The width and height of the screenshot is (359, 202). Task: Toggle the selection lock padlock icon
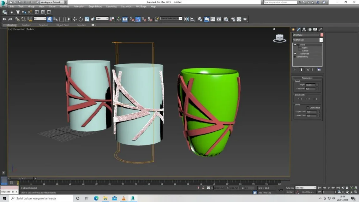(x=203, y=188)
